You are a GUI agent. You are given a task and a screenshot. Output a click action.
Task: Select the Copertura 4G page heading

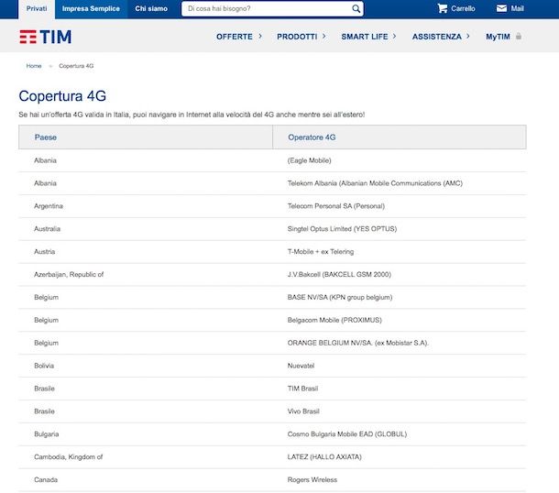62,96
